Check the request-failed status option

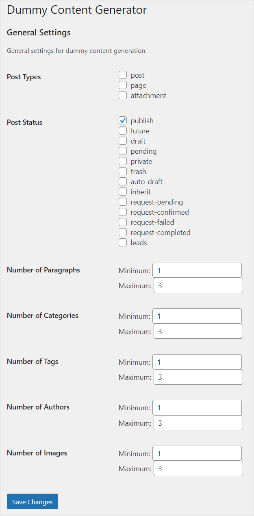(x=123, y=222)
